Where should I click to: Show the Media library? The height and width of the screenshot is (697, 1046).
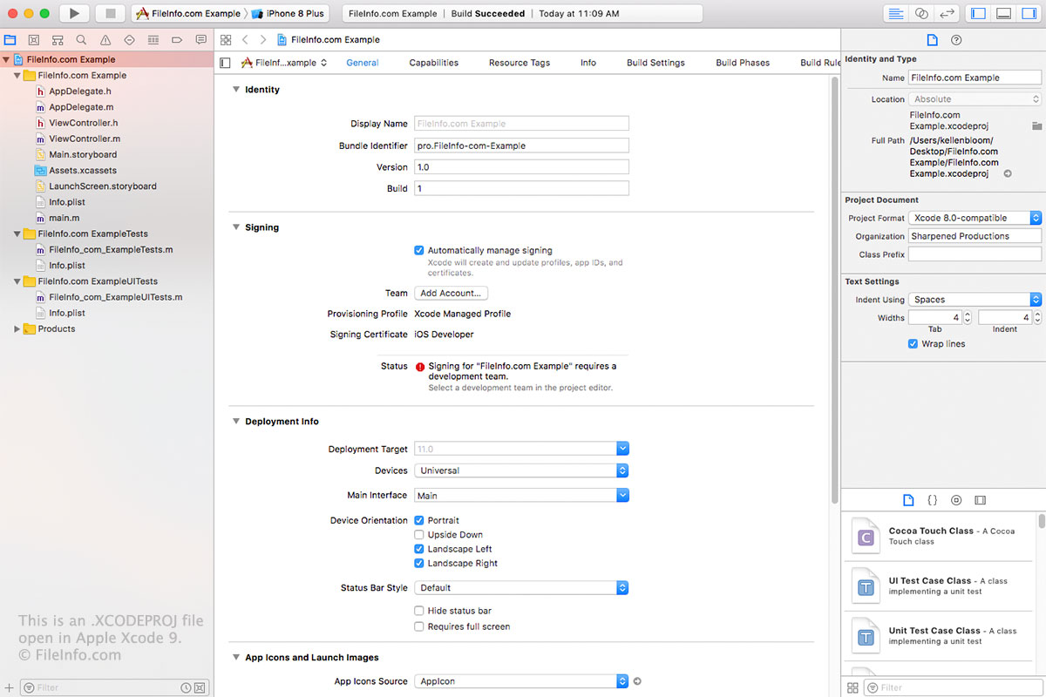[x=980, y=500]
